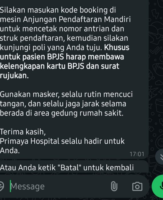This screenshot has width=163, height=200.
Task: Tap the 'Atau Anda ketik "Batal"' message bubble
Action: click(x=74, y=167)
